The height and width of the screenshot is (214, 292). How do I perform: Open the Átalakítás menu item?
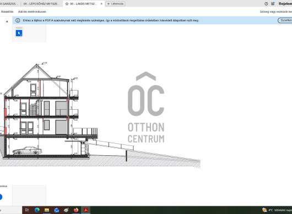click(x=7, y=12)
